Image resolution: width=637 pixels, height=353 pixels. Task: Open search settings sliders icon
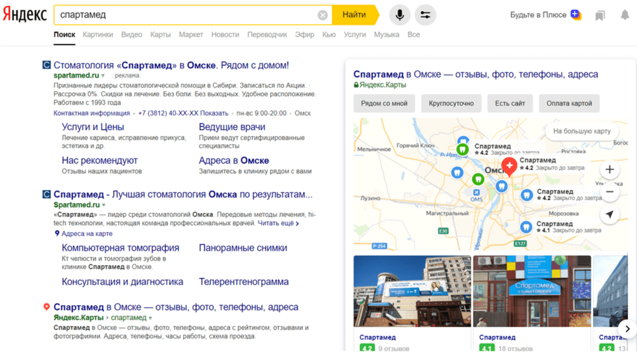click(x=426, y=15)
